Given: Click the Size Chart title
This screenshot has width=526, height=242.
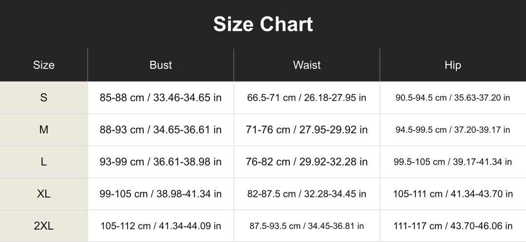Looking at the screenshot, I should 263,24.
